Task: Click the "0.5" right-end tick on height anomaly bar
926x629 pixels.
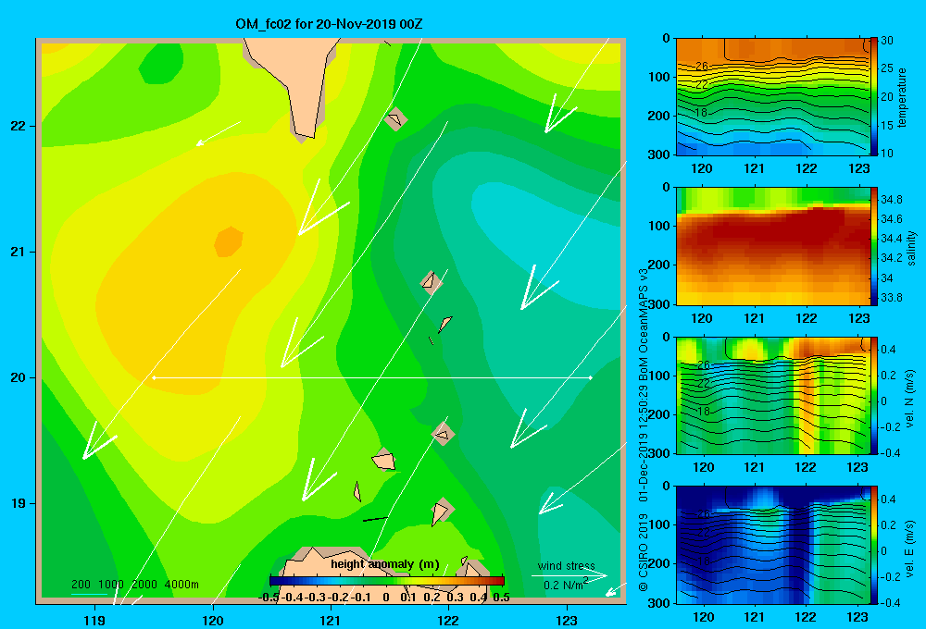Action: pyautogui.click(x=501, y=598)
